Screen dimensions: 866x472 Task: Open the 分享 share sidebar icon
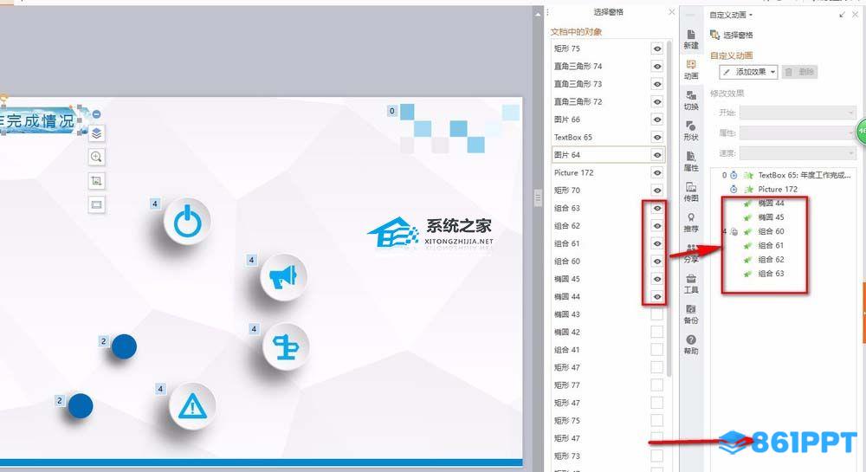pos(691,253)
